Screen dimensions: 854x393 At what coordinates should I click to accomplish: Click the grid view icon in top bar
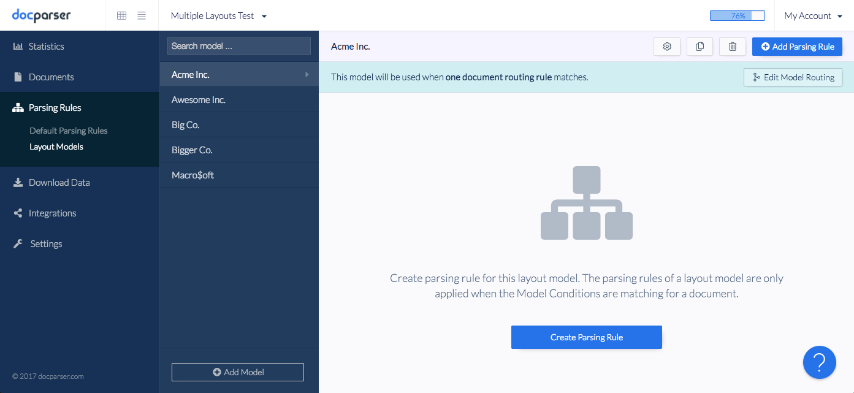(121, 16)
